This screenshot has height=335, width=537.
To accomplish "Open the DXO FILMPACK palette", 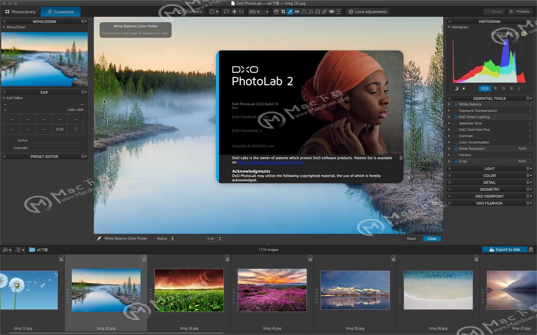I will pyautogui.click(x=489, y=203).
